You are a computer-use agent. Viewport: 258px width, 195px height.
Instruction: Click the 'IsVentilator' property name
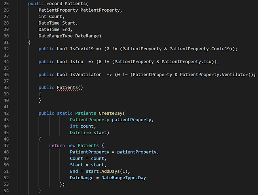[86, 75]
